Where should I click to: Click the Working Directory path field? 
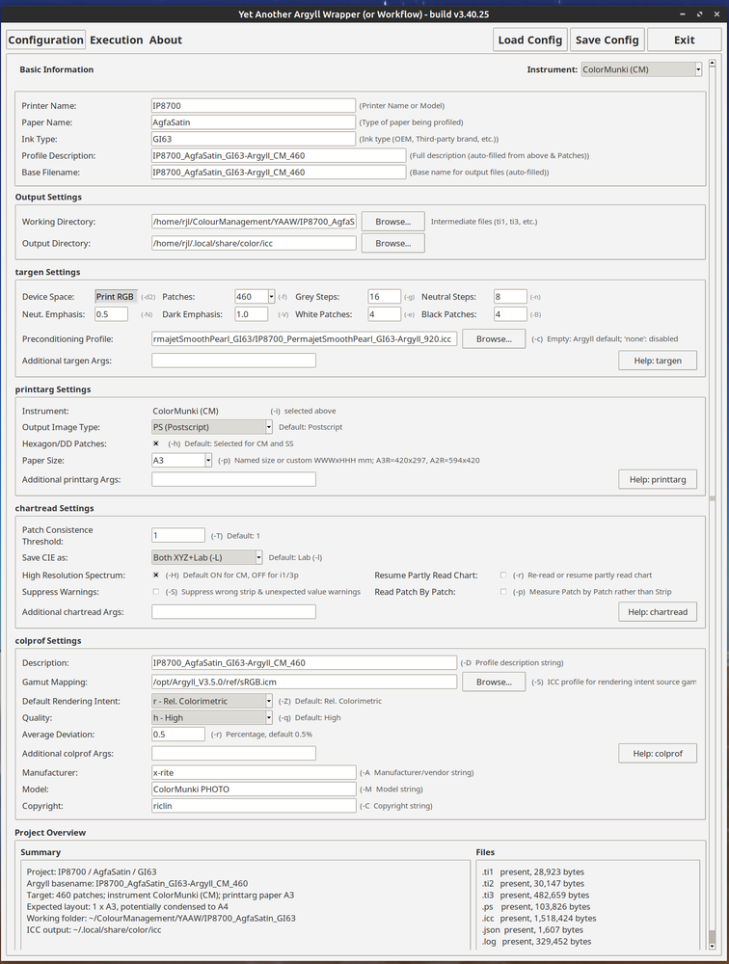point(254,222)
